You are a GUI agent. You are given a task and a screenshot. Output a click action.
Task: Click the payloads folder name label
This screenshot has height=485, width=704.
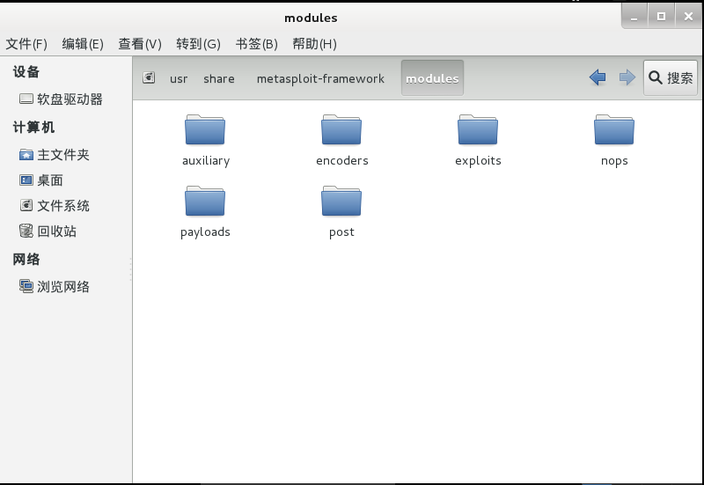205,232
